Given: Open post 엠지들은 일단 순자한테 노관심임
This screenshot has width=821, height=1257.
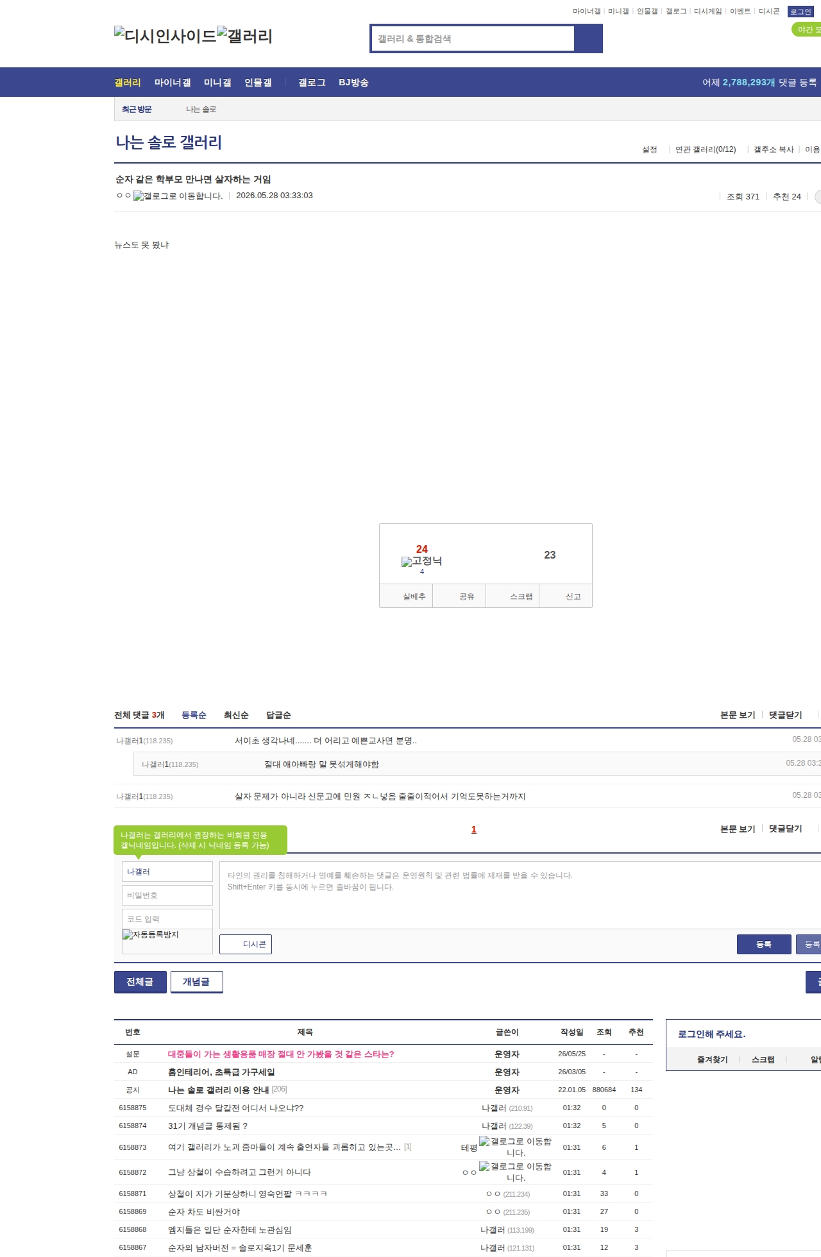Looking at the screenshot, I should (230, 1229).
